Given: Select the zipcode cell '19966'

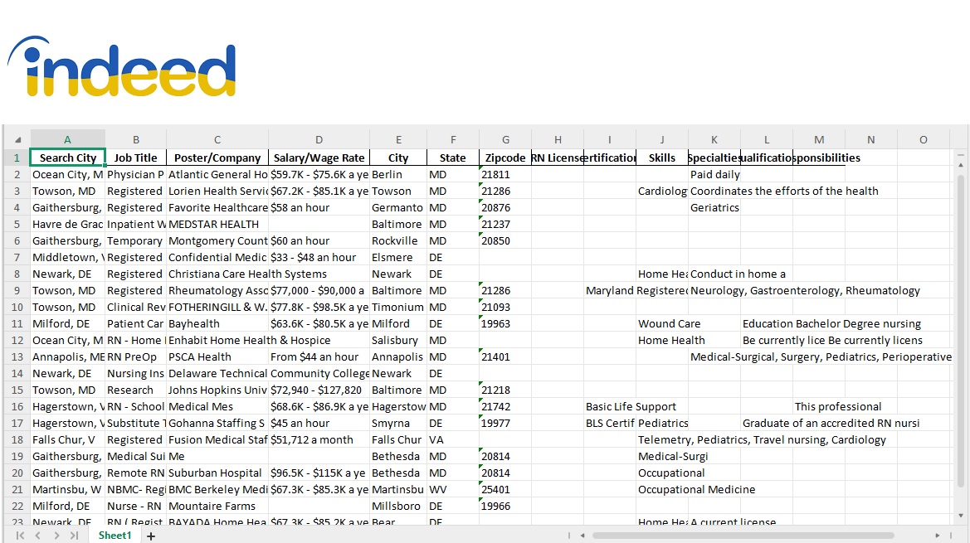Looking at the screenshot, I should point(505,507).
